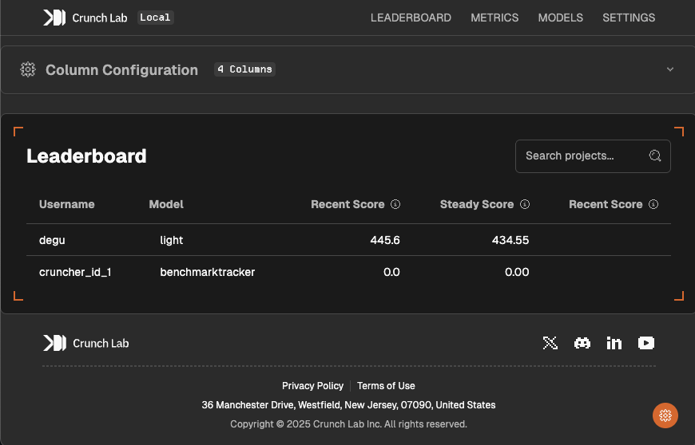695x445 pixels.
Task: Click the Leaderboard heading
Action: (86, 156)
